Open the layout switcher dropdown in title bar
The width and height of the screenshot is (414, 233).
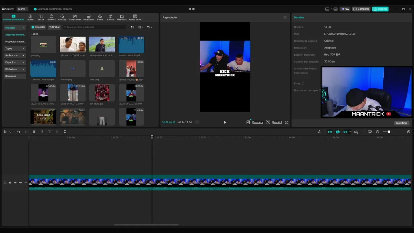pyautogui.click(x=329, y=9)
